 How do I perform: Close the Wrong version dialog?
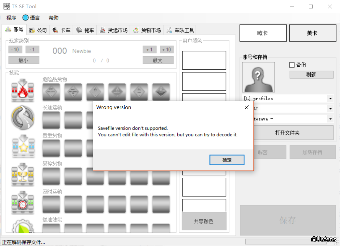pos(247,107)
